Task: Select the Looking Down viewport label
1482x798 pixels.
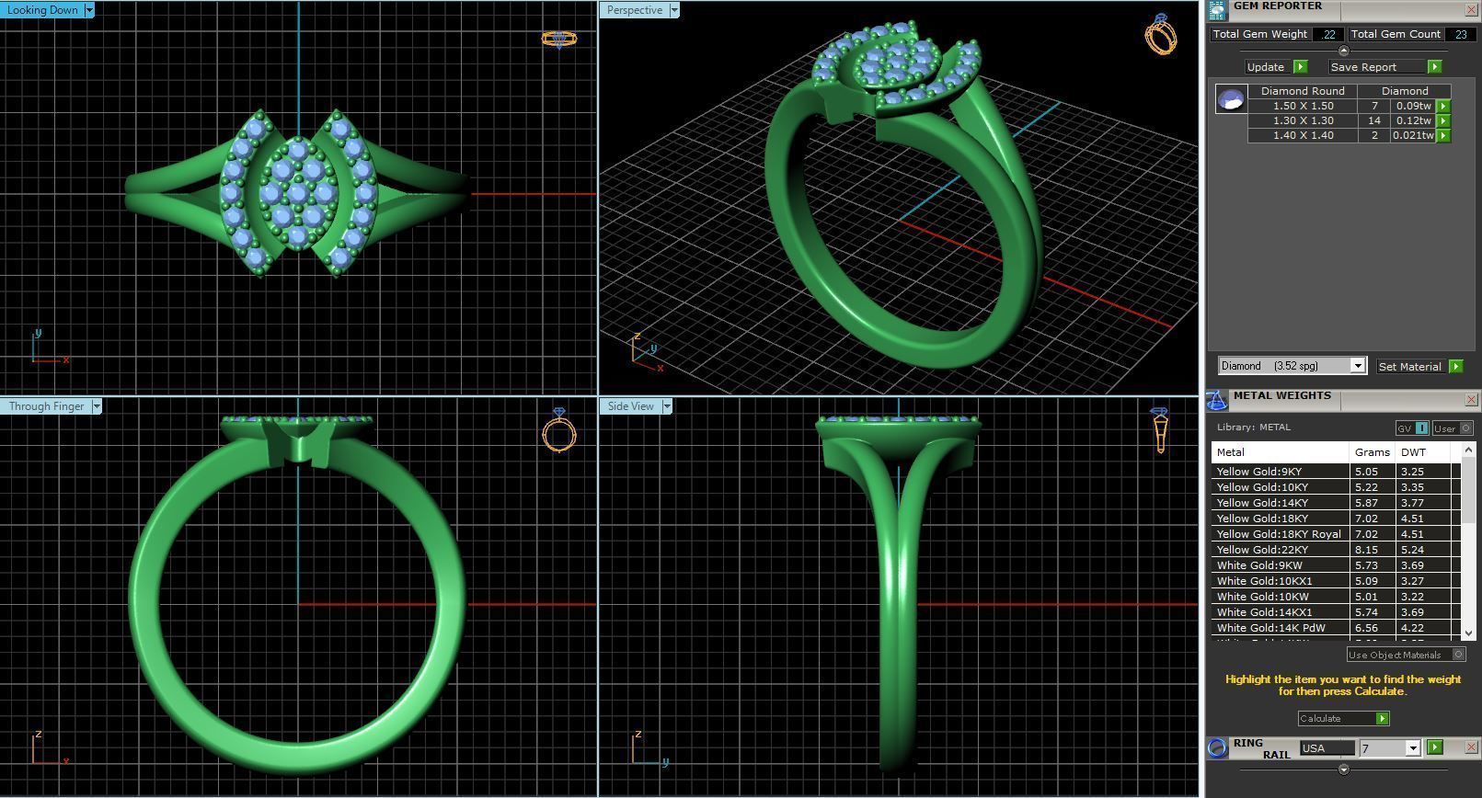Action: pos(42,10)
